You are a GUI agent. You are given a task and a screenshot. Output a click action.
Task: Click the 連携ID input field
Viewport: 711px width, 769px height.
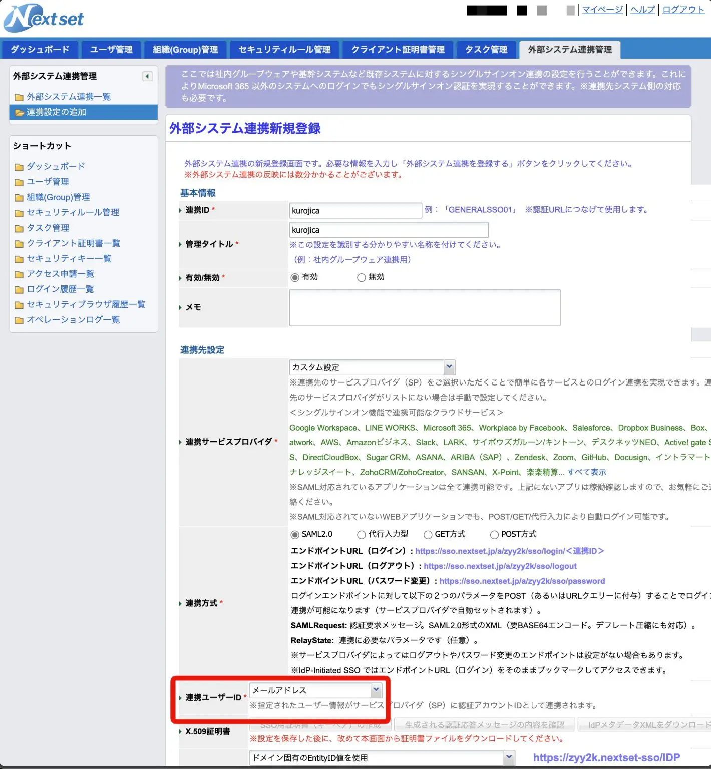click(355, 211)
